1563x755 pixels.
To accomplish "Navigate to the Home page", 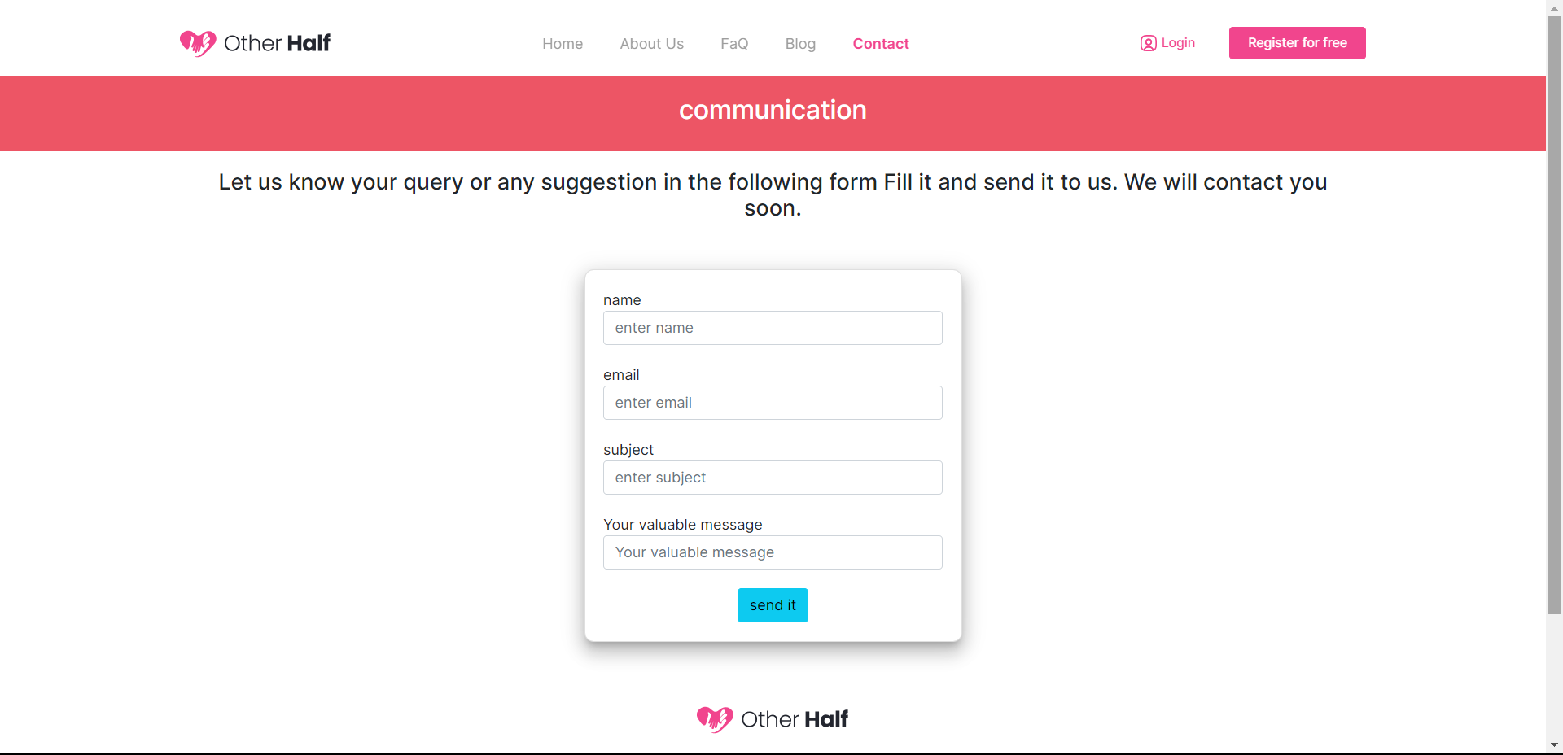I will pyautogui.click(x=562, y=43).
